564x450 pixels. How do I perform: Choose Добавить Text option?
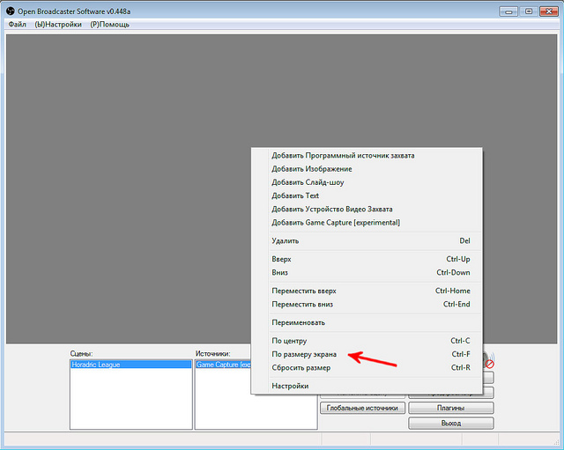295,195
